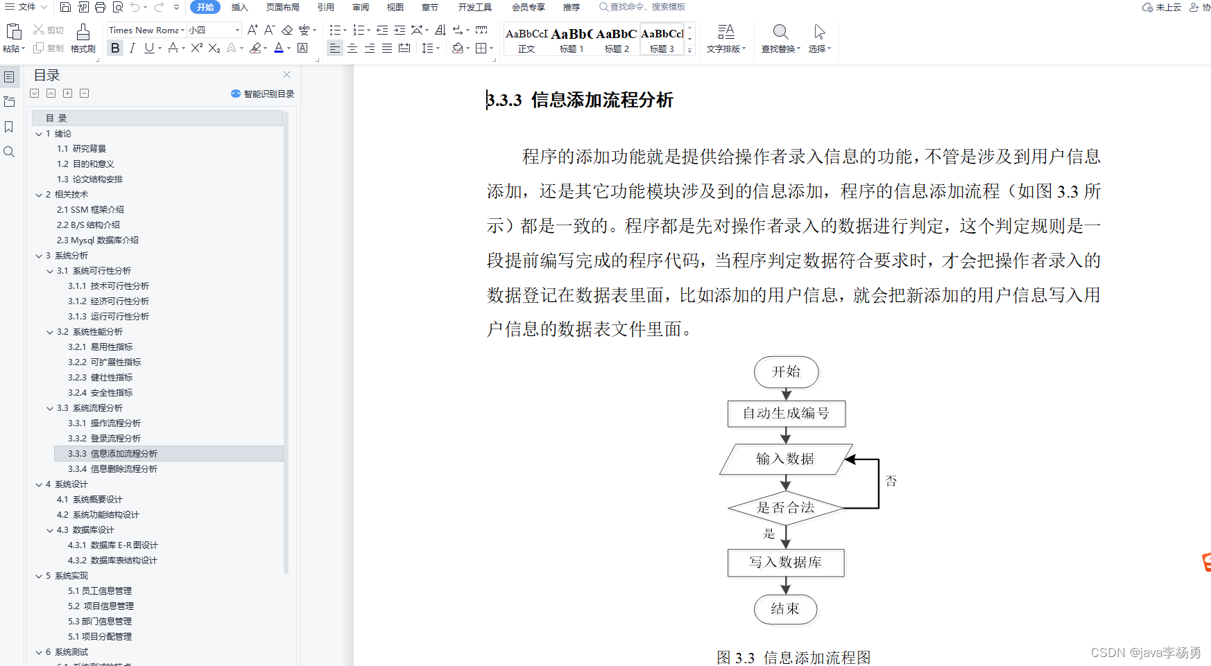
Task: Click the highlight color pen icon
Action: click(255, 49)
